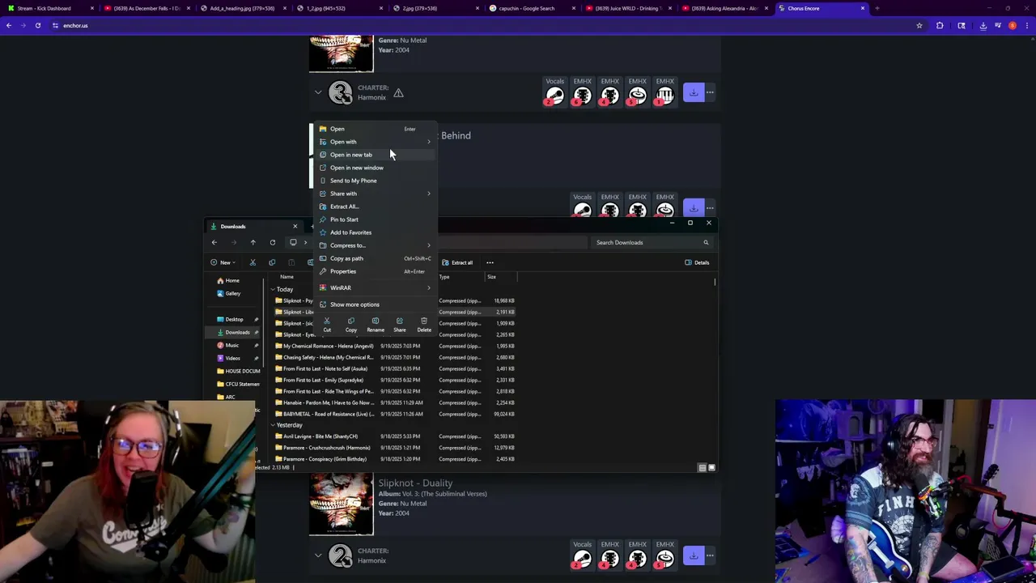Viewport: 1036px width, 583px height.
Task: Click the Copy icon in context menu
Action: (351, 325)
